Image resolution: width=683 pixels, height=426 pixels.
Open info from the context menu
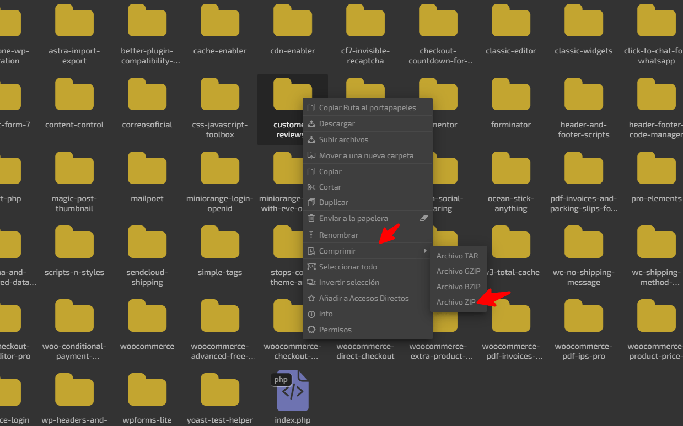[368, 314]
